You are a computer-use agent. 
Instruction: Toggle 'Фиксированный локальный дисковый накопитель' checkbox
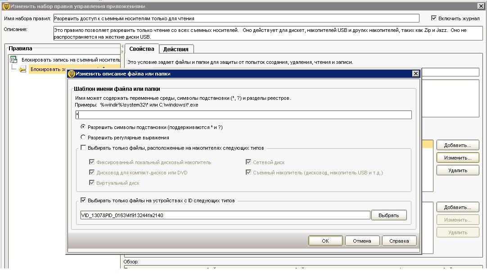point(92,162)
